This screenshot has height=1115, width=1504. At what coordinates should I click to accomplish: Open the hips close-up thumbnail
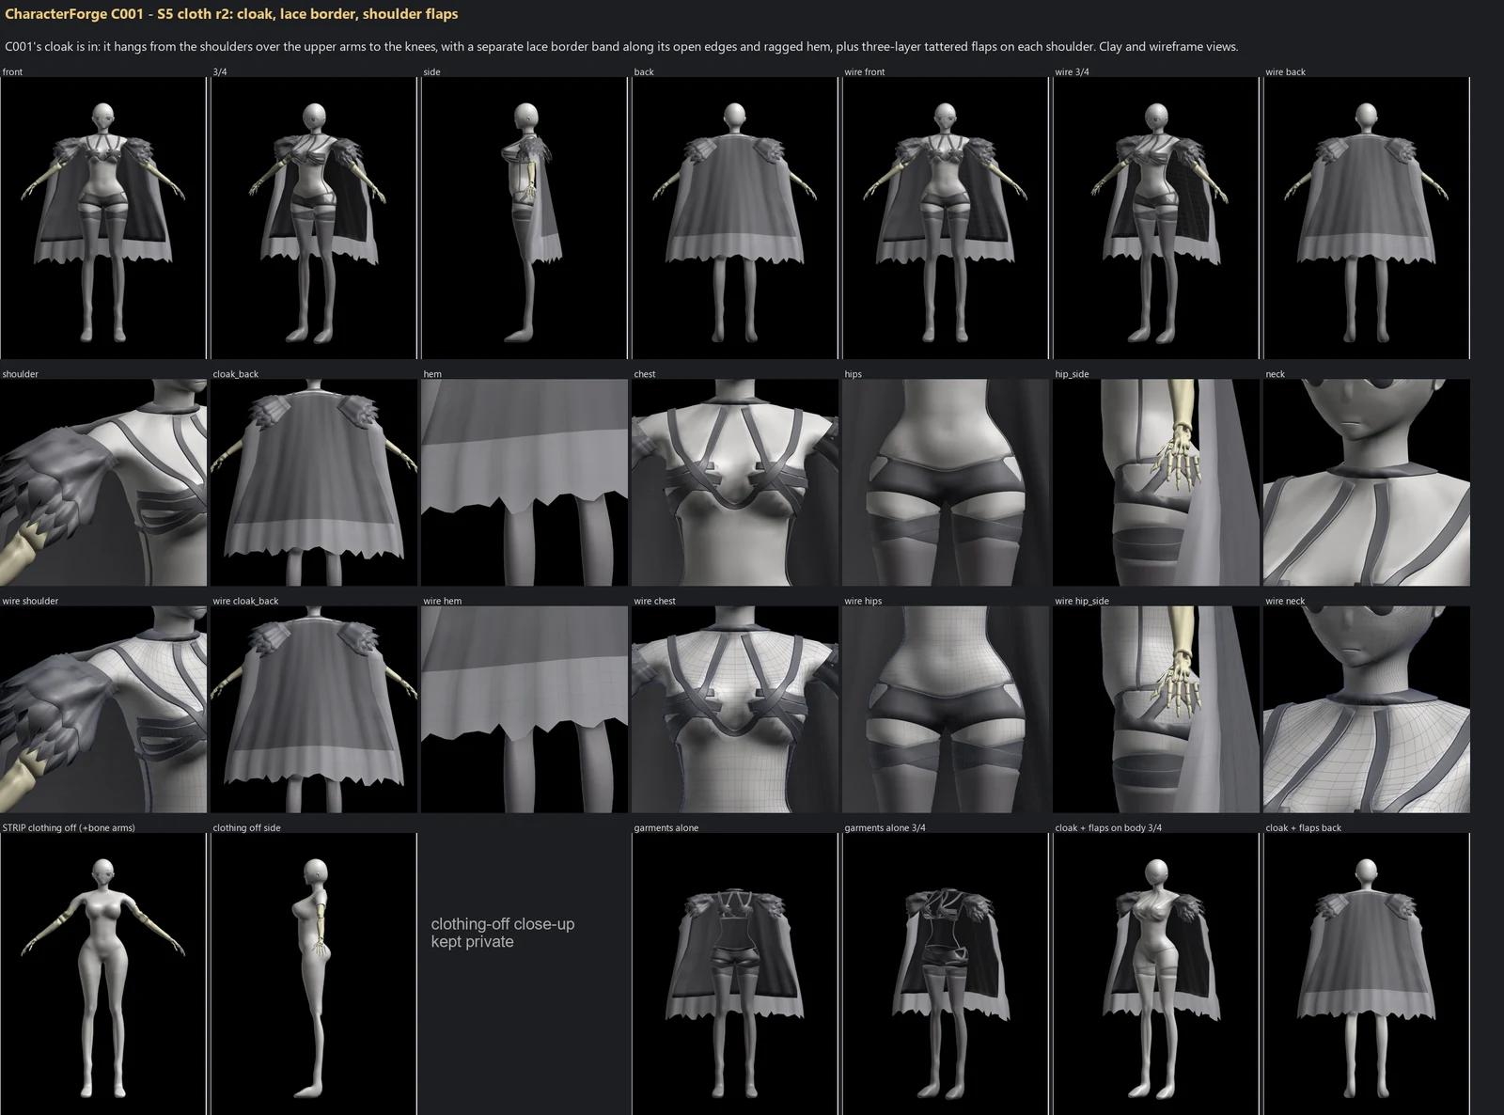click(x=946, y=482)
